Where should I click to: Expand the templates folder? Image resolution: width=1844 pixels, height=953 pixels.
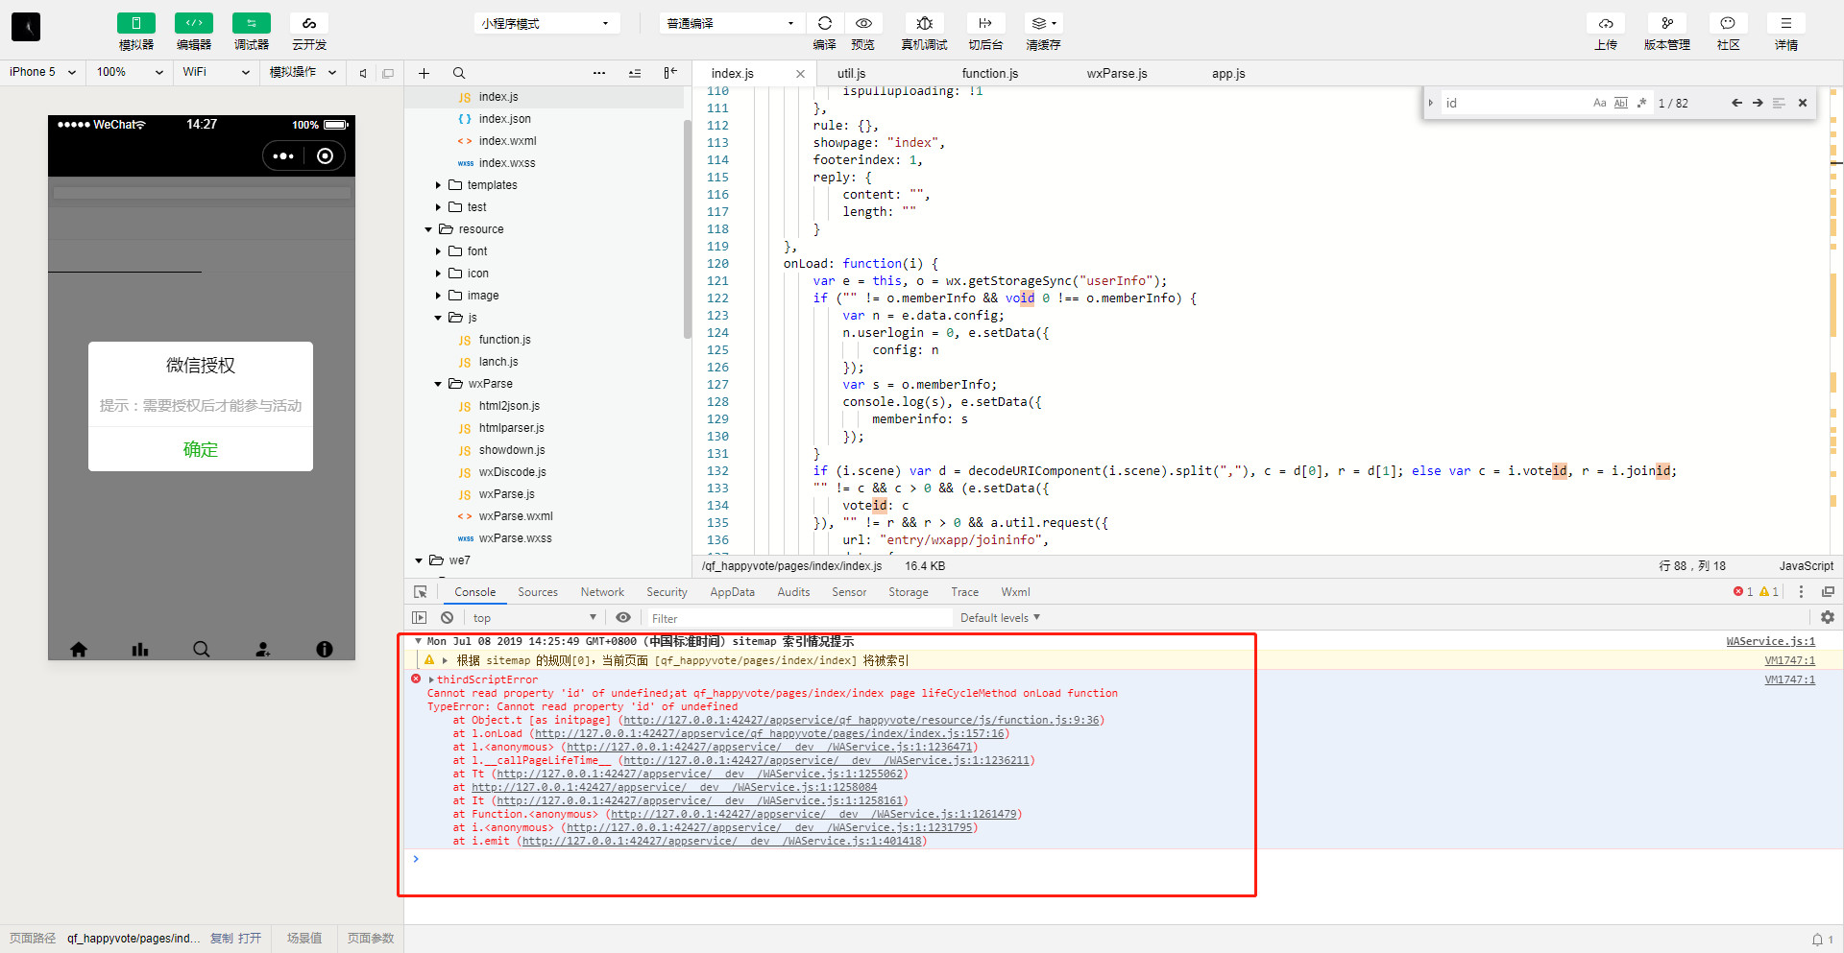point(439,185)
